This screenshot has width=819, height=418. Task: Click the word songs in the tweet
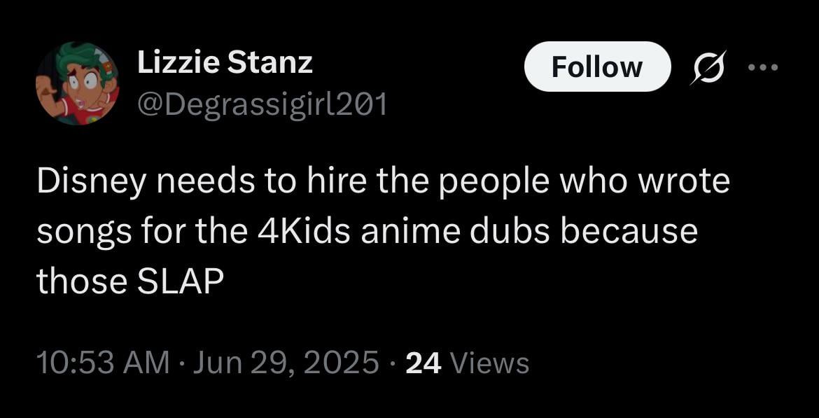[x=83, y=235]
